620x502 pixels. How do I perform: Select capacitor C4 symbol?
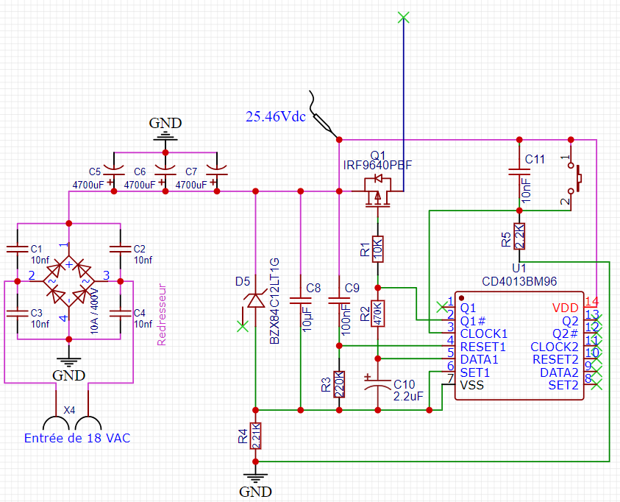(x=120, y=314)
